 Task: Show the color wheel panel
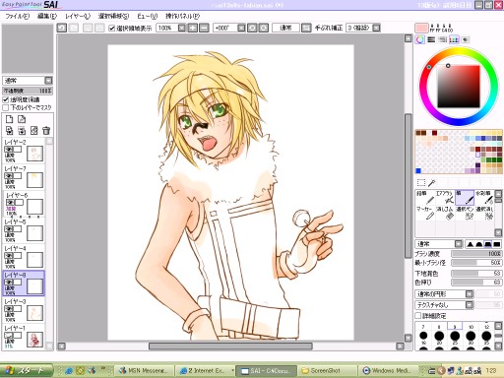coord(420,39)
